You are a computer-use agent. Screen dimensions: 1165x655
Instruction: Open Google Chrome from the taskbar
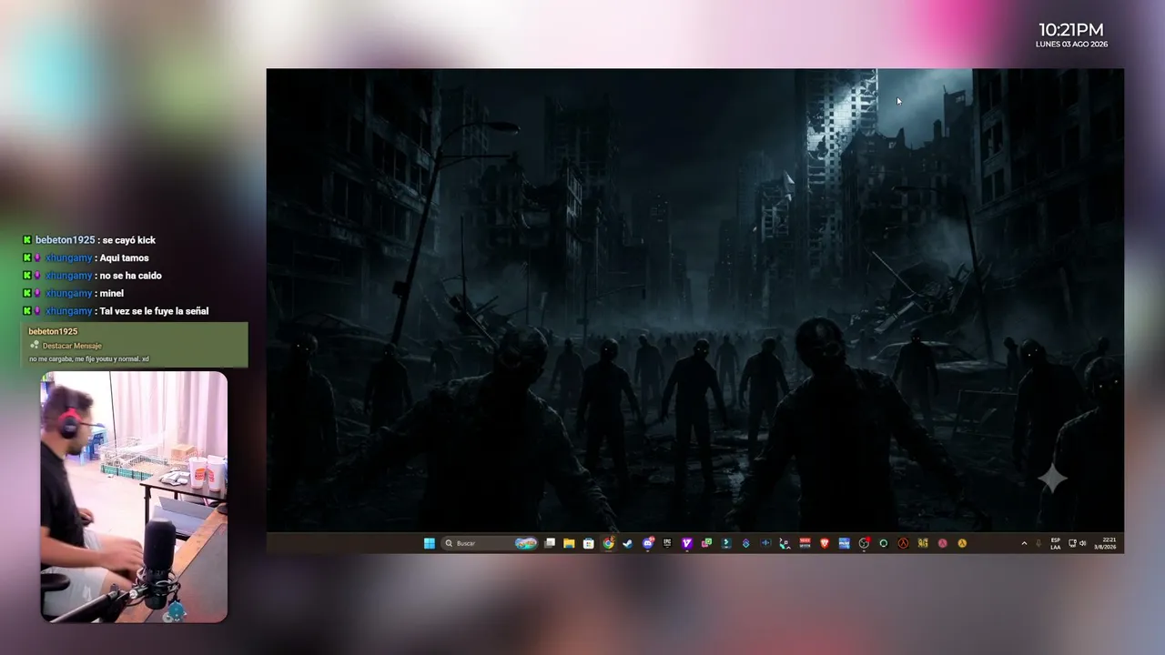(x=608, y=543)
